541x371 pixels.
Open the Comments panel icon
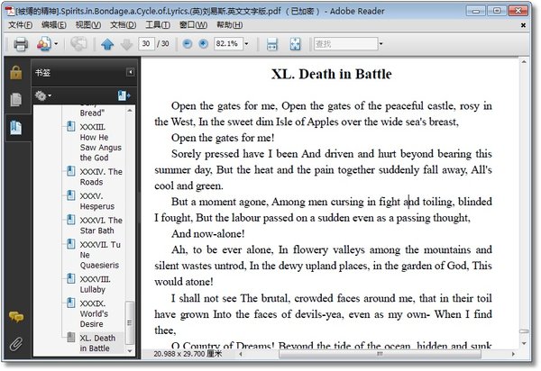tap(16, 317)
